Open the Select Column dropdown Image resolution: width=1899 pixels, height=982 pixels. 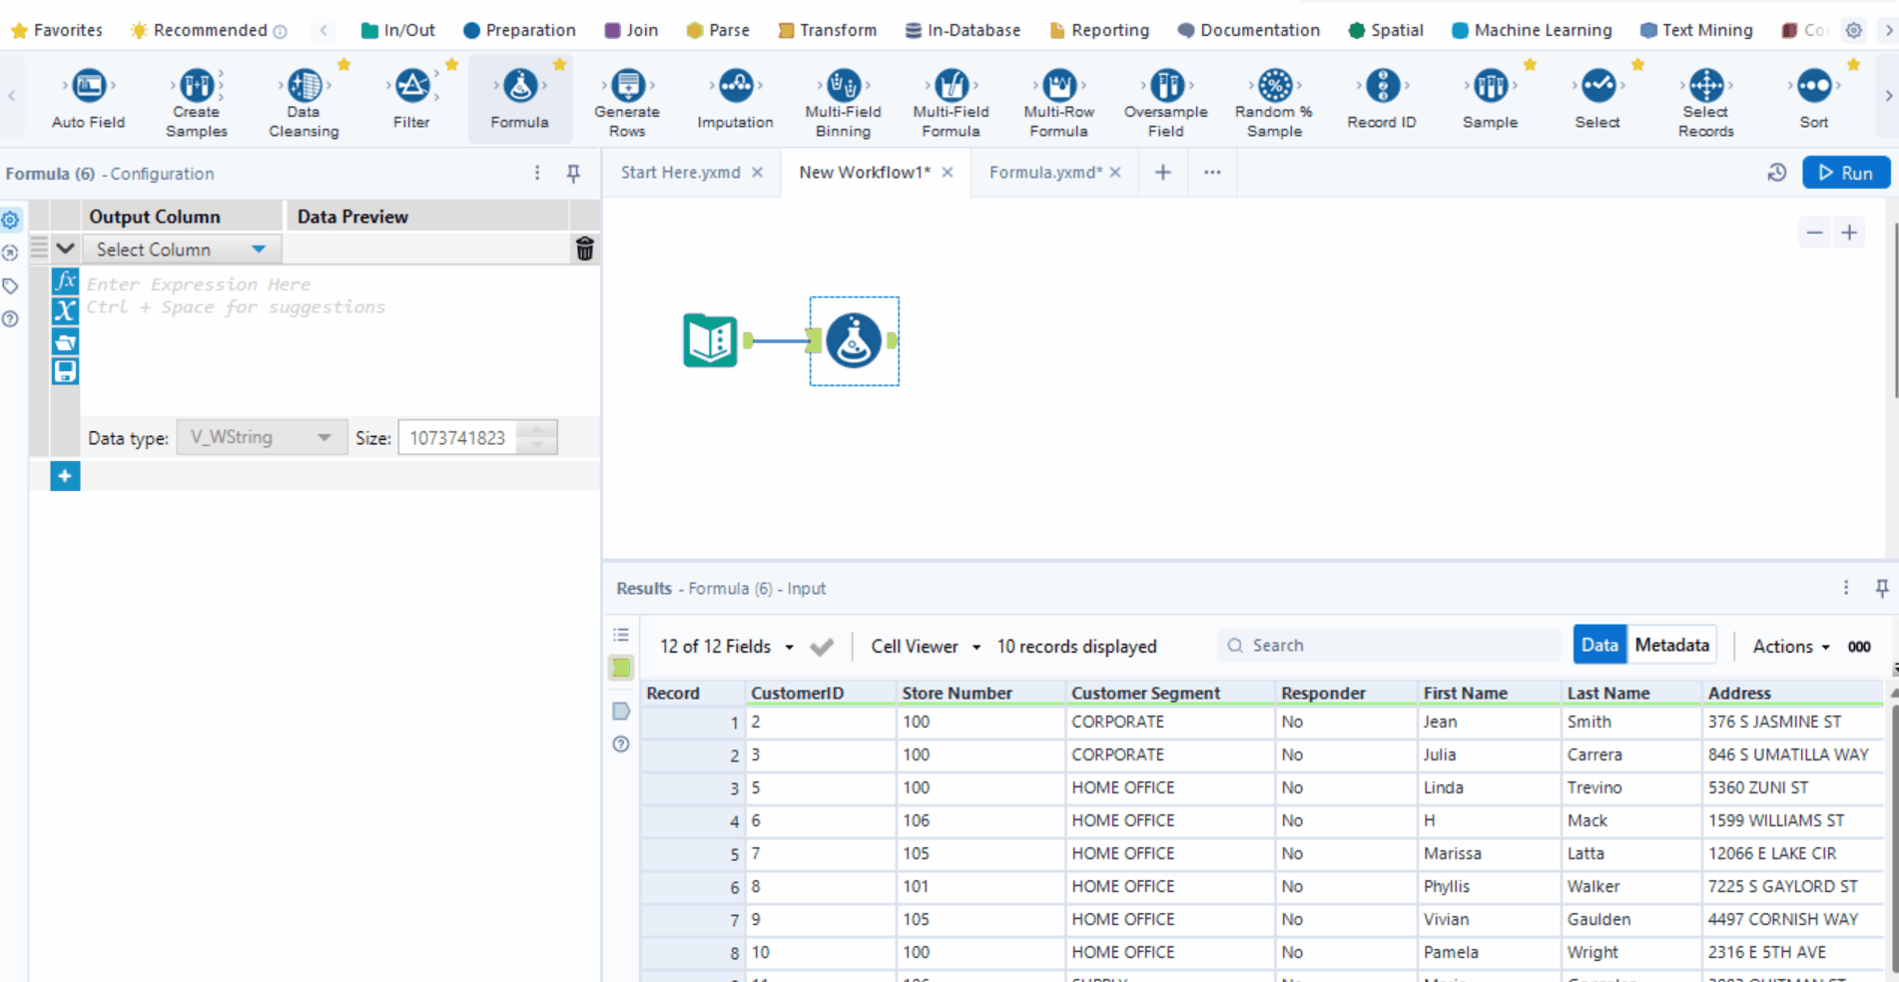point(182,249)
